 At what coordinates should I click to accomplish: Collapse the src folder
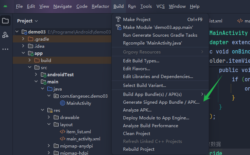[x=30, y=67]
